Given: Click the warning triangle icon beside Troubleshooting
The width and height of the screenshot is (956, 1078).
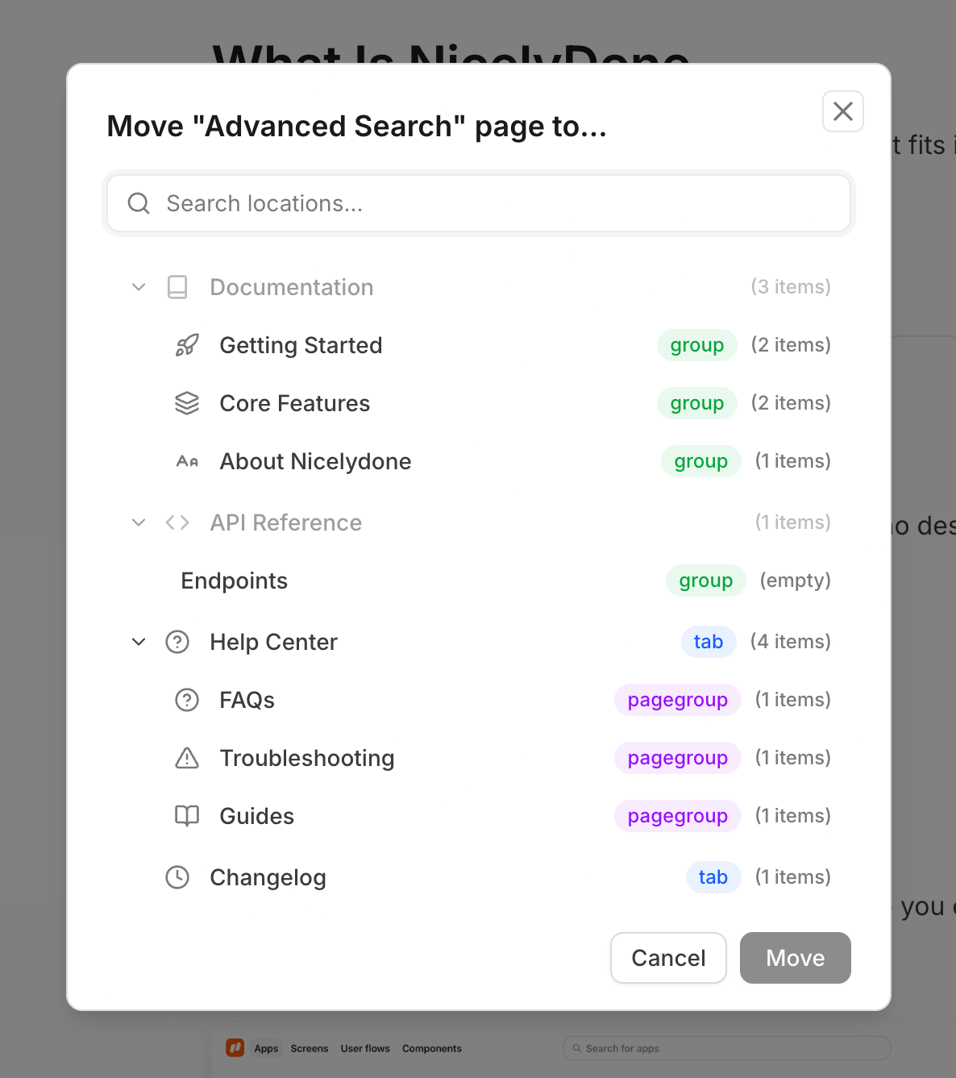Looking at the screenshot, I should [x=187, y=758].
